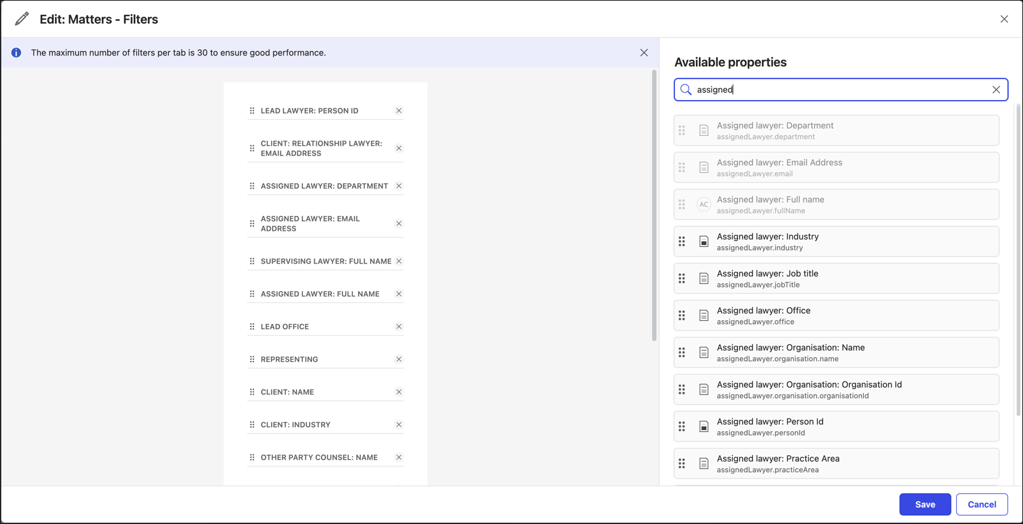Grab drag handle of Client: Name filter
Viewport: 1023px width, 524px height.
point(252,392)
